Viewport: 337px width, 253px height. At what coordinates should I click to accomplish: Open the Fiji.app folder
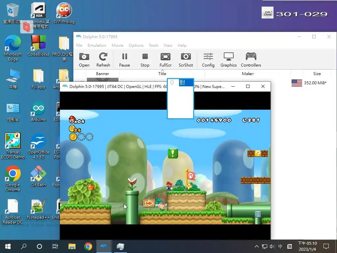tap(38, 79)
